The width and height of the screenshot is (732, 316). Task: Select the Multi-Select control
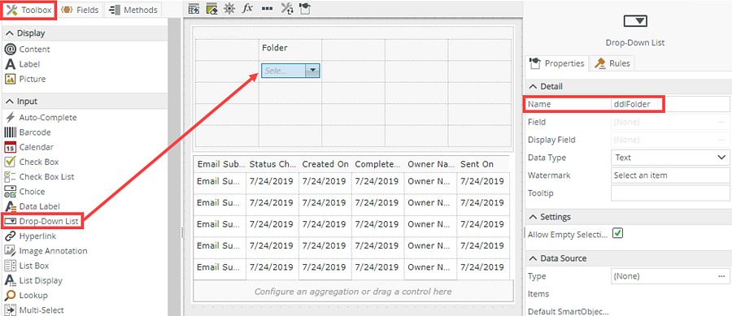(34, 310)
